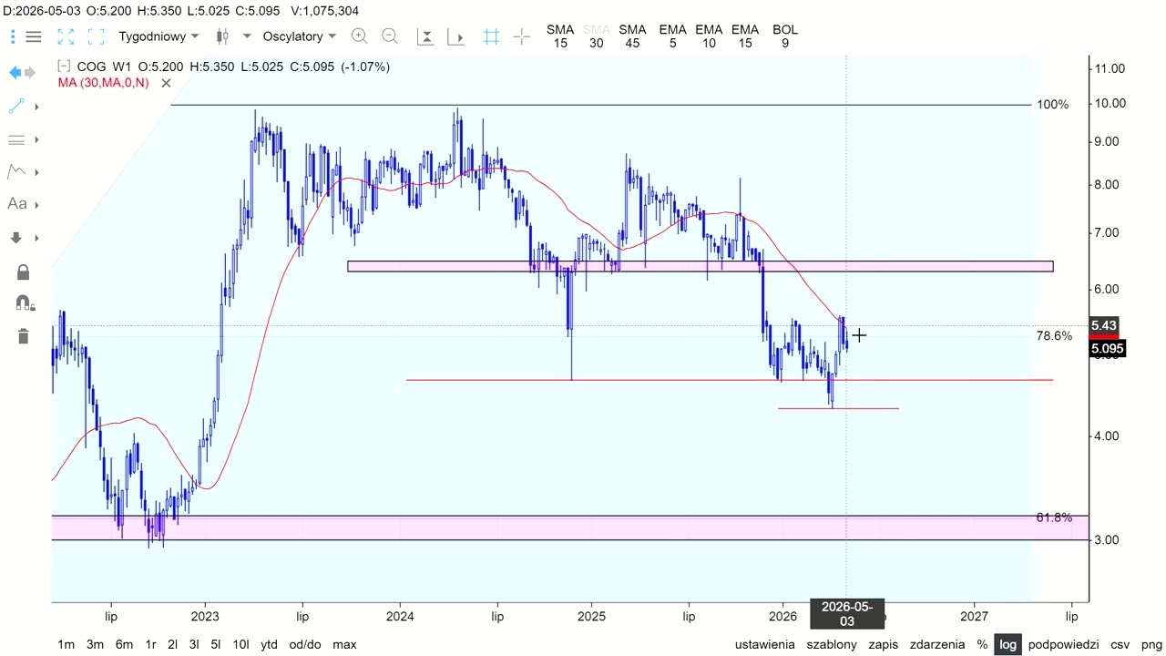Screen dimensions: 1166x656
Task: Select the 1m time range
Action: [66, 644]
